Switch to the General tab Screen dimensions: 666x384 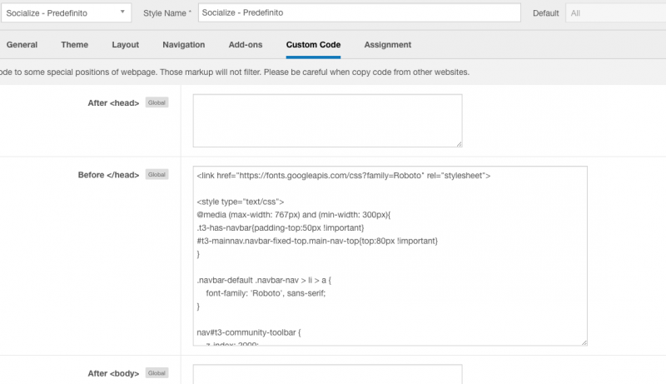pyautogui.click(x=22, y=45)
